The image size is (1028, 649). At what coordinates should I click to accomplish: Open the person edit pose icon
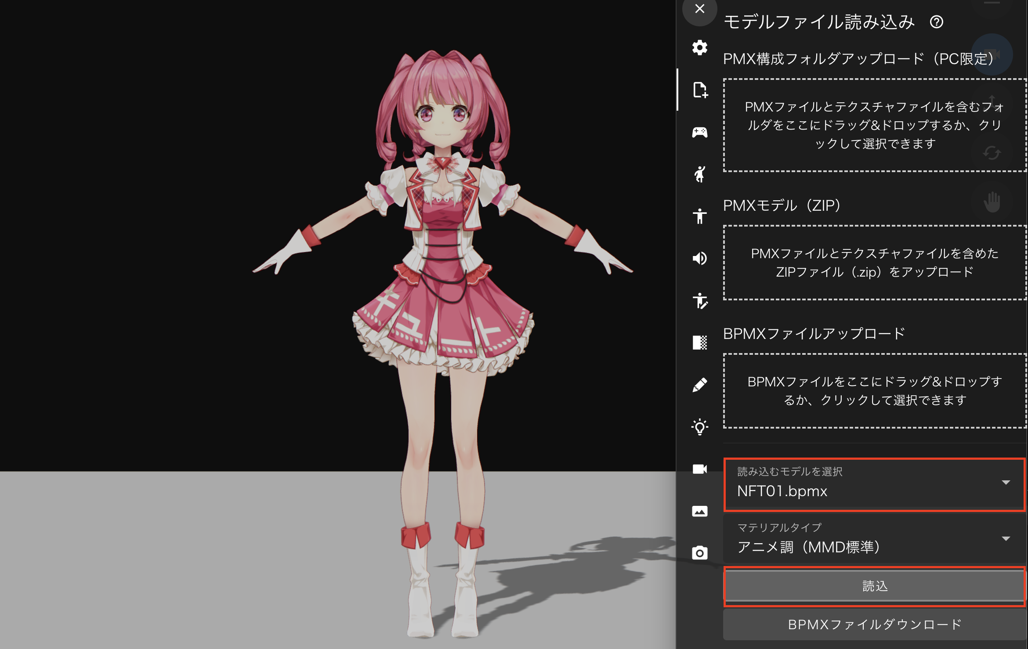699,300
